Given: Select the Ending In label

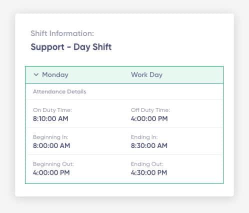Looking at the screenshot, I should tap(144, 137).
